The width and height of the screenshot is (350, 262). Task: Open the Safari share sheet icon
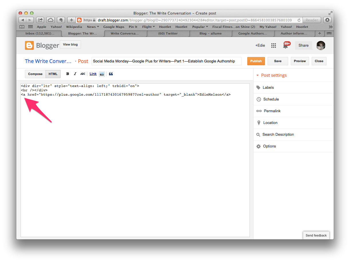click(40, 20)
